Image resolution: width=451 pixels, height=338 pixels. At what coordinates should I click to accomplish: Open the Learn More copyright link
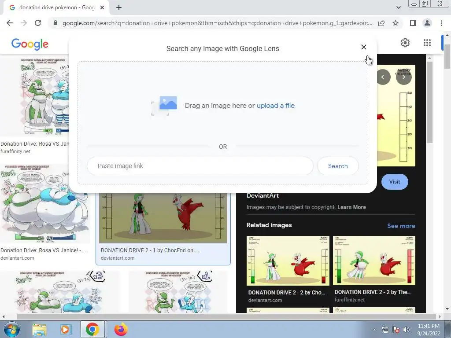pyautogui.click(x=351, y=207)
